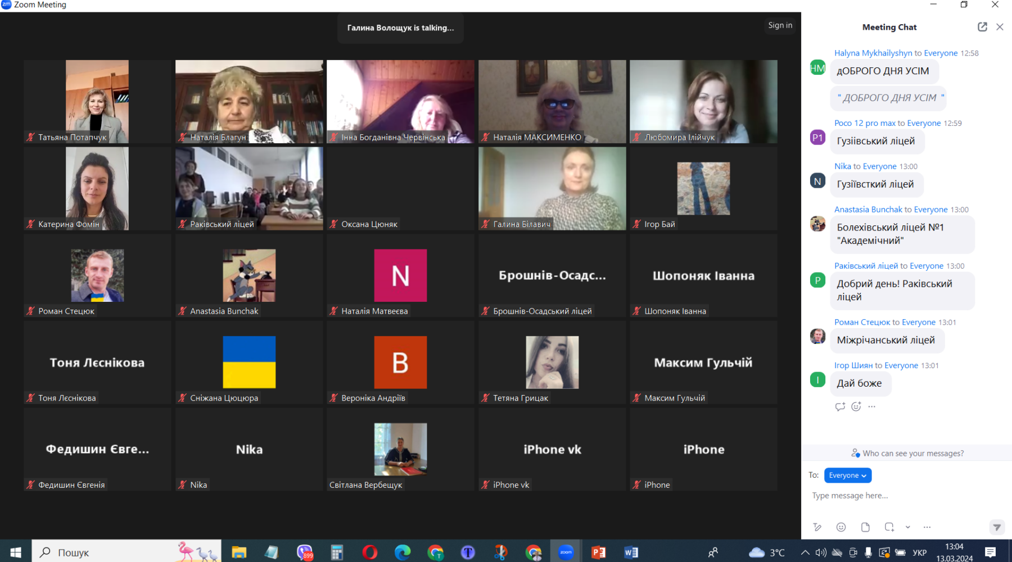Expand the screenshot options chevron

tap(907, 527)
